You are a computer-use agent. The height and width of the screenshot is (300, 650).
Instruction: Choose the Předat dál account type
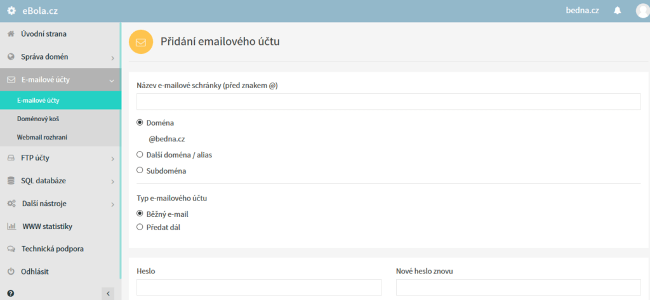(140, 226)
